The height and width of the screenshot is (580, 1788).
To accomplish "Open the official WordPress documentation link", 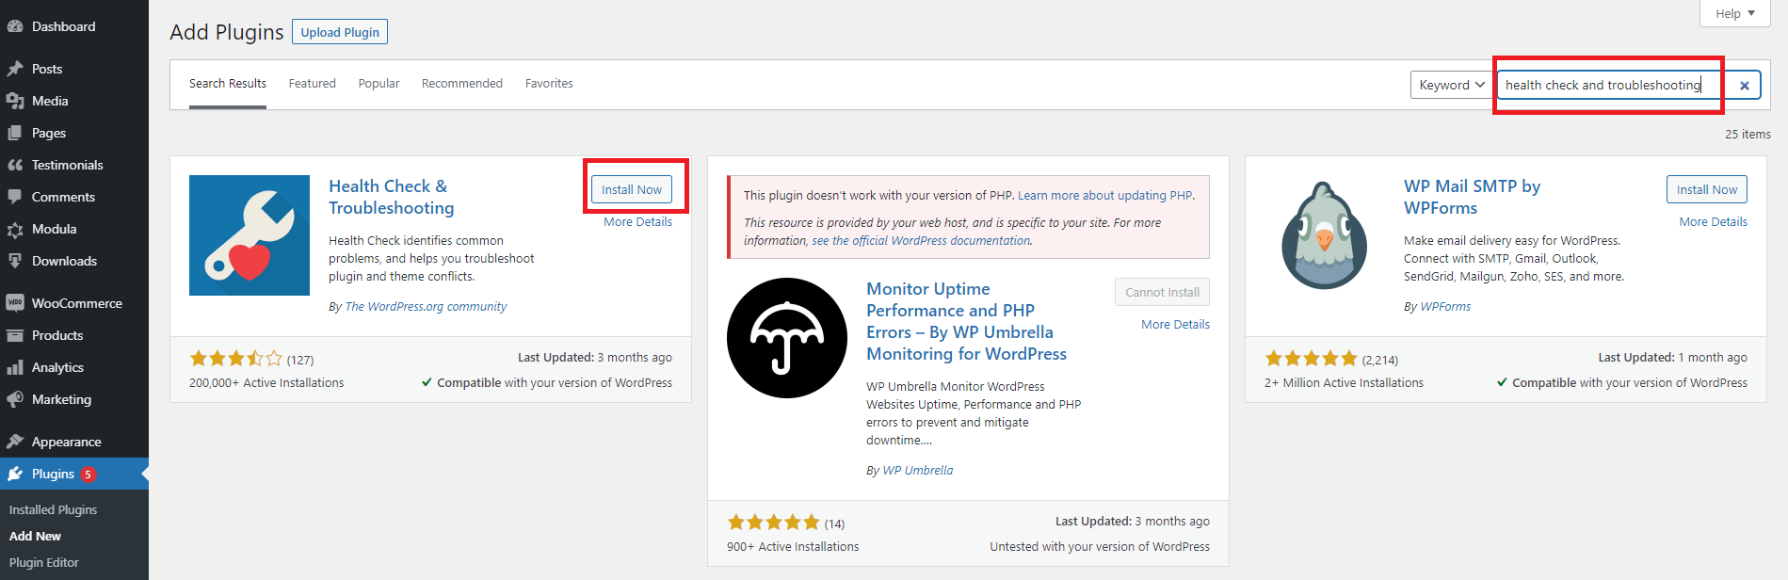I will (922, 241).
